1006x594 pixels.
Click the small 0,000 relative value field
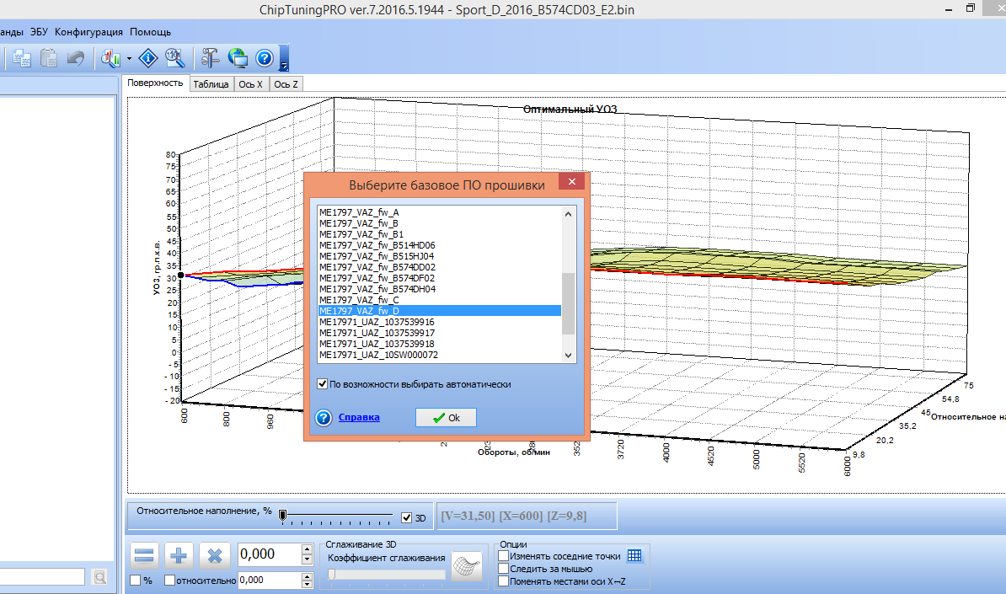coord(270,580)
